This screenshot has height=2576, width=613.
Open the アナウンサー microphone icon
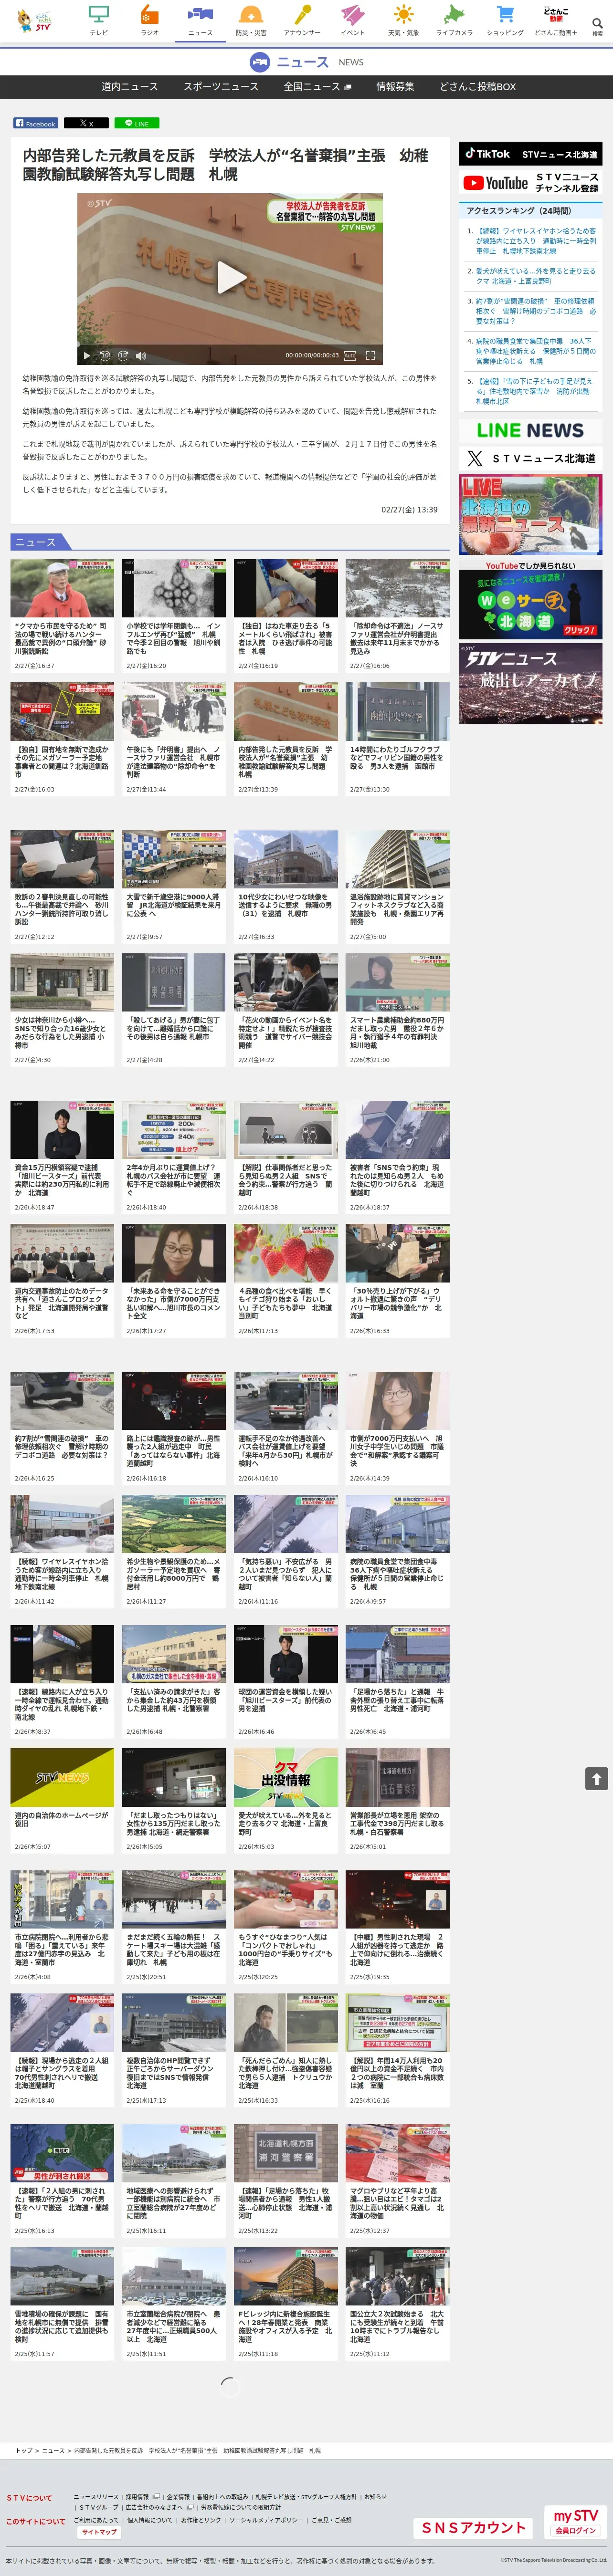click(302, 20)
